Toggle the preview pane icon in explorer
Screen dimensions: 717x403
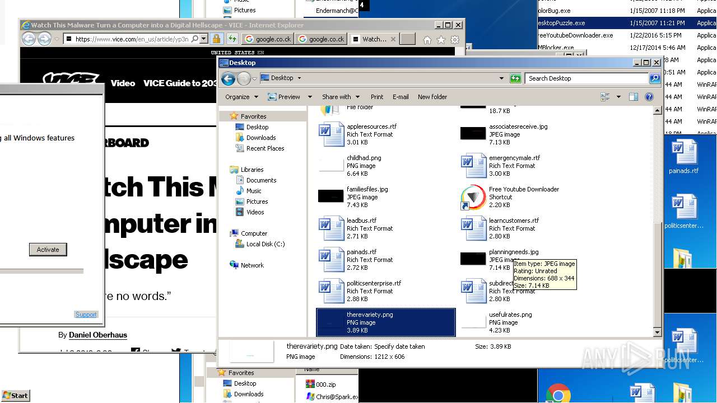(634, 97)
